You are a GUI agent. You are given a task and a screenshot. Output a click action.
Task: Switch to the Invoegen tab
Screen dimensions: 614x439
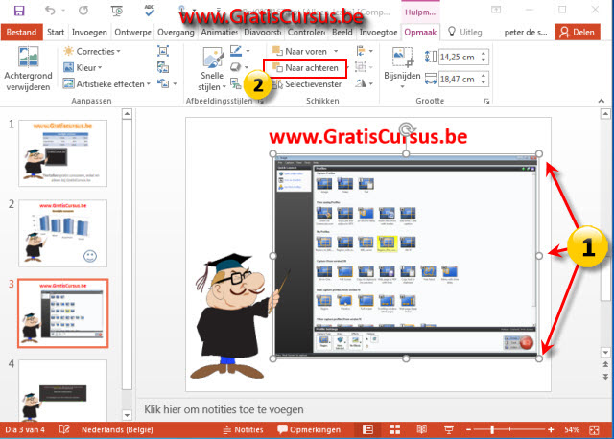click(89, 32)
